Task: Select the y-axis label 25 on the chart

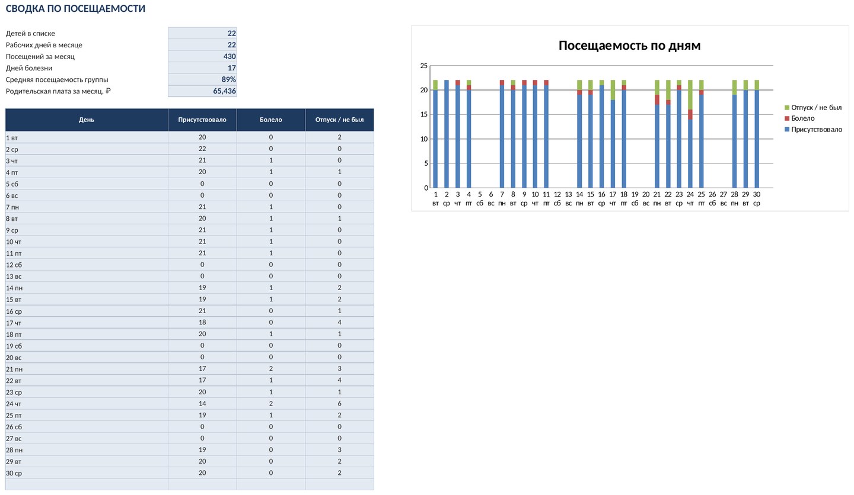Action: (423, 66)
